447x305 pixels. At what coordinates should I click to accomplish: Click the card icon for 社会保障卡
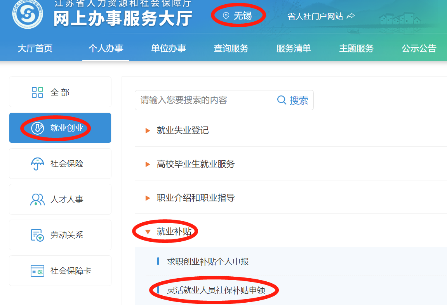(x=37, y=271)
